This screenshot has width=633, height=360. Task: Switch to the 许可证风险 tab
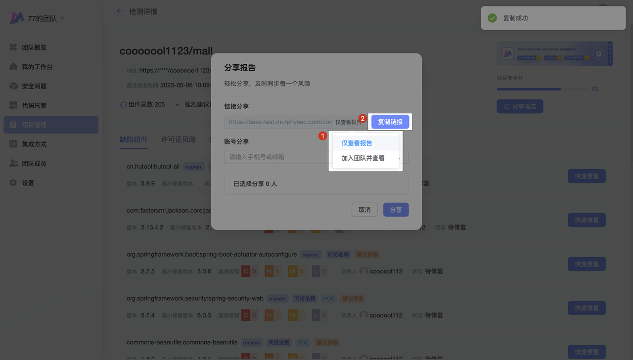(x=179, y=139)
